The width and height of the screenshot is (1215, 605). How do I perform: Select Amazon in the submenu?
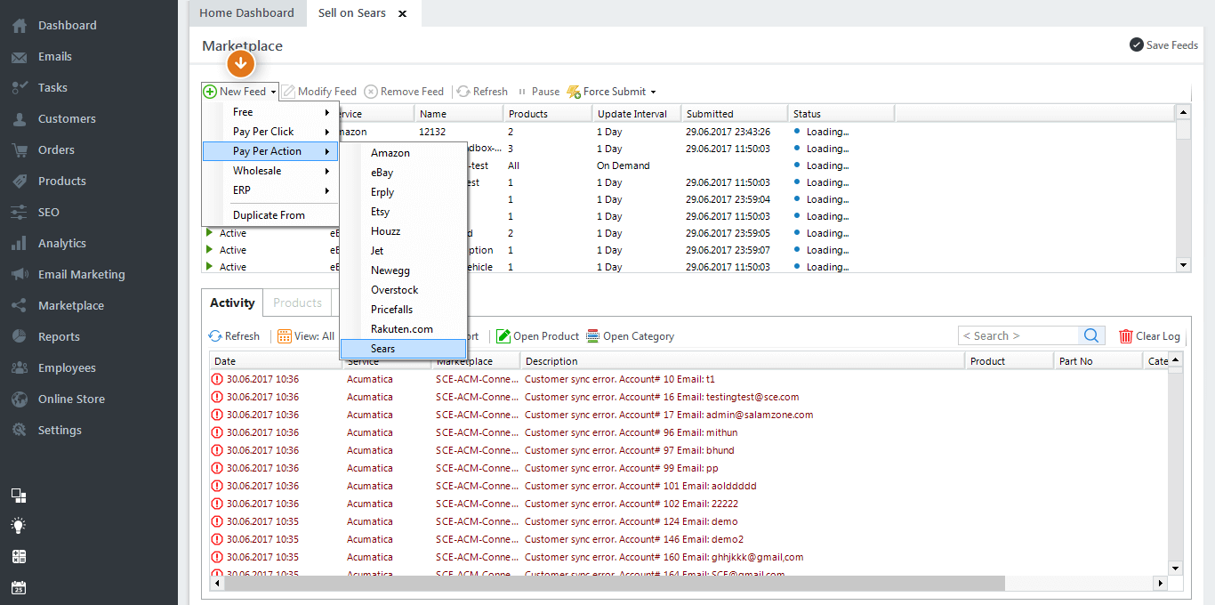click(x=403, y=153)
